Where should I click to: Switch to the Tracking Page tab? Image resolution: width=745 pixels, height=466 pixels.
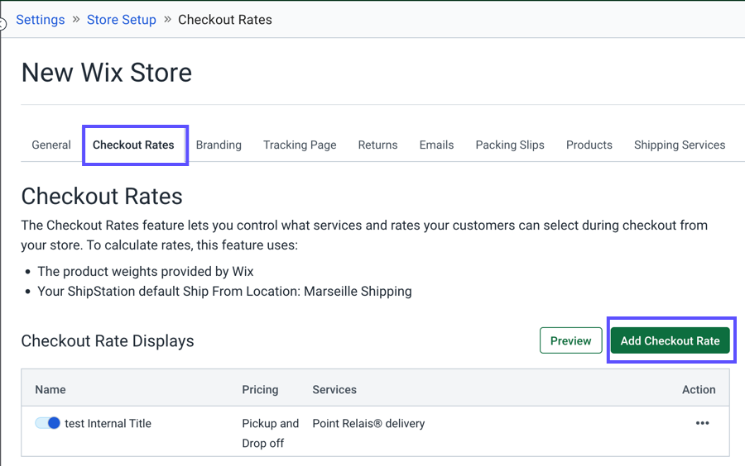pos(300,145)
